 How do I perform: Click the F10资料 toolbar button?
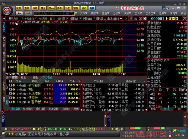(x=43, y=19)
